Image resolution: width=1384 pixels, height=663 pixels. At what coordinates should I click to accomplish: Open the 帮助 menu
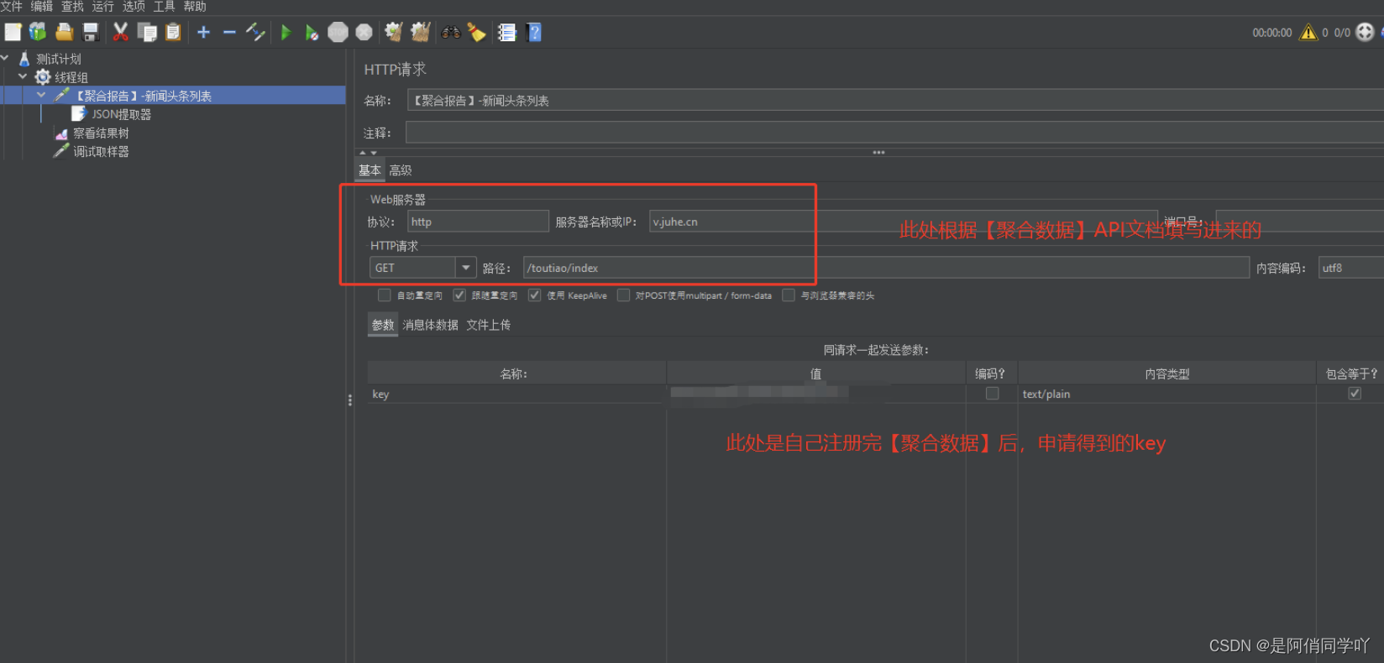coord(195,7)
